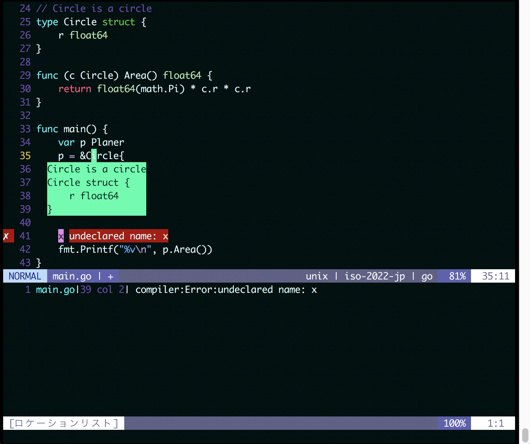Click the closing brace on line 43
530x444 pixels.
(39, 263)
